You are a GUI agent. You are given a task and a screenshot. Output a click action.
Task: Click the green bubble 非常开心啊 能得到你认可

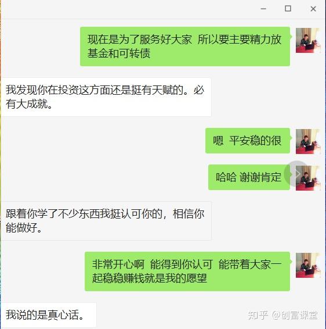point(187,271)
